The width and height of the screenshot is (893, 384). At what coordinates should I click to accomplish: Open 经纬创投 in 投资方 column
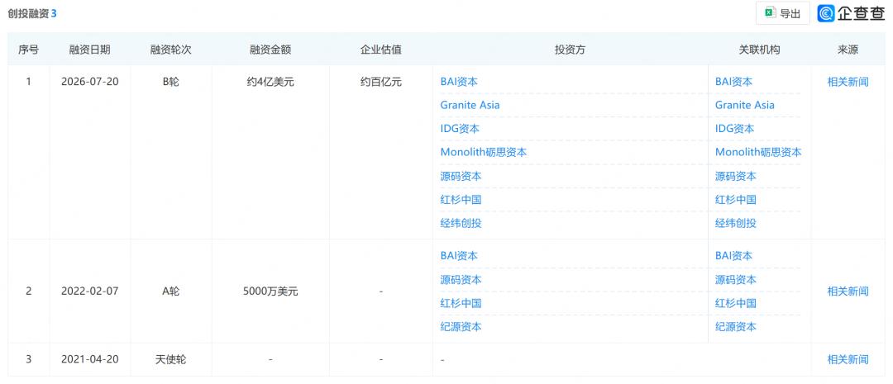coord(461,224)
